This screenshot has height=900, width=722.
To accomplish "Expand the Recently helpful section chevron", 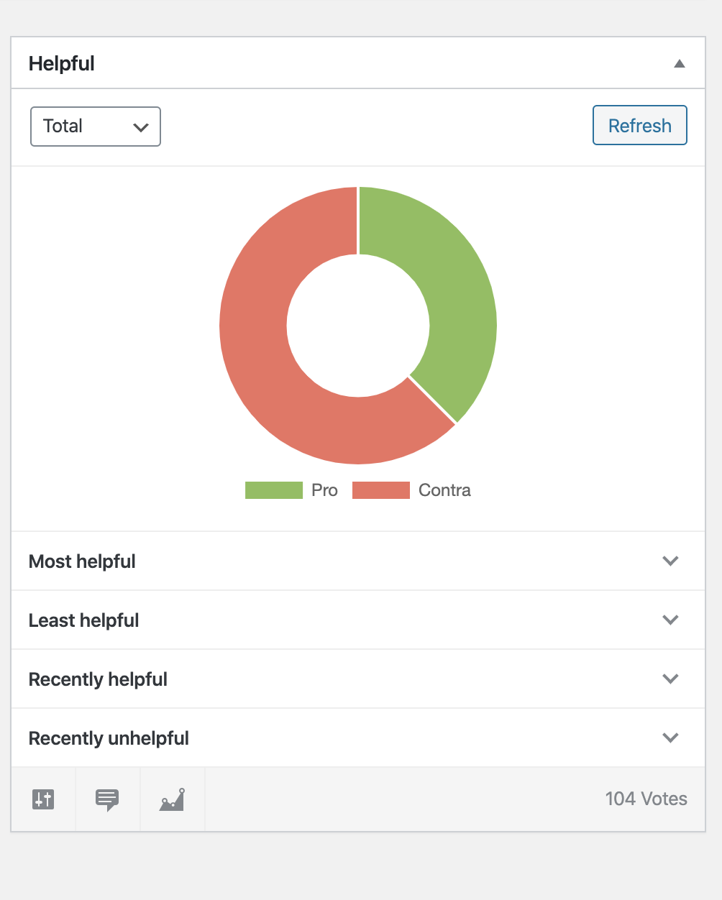I will click(670, 679).
